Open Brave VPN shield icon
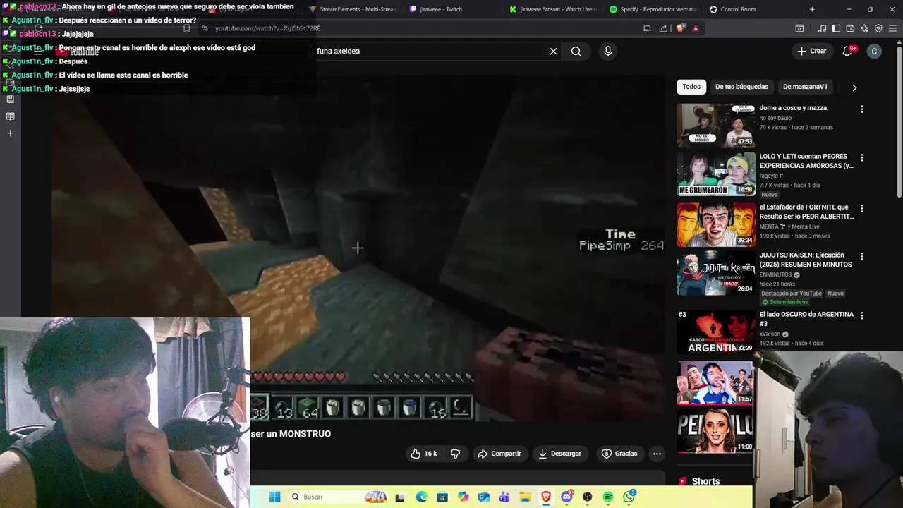 [x=878, y=28]
